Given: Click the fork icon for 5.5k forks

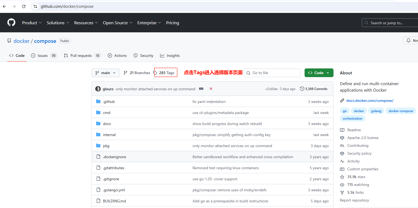Looking at the screenshot, I should click(342, 192).
